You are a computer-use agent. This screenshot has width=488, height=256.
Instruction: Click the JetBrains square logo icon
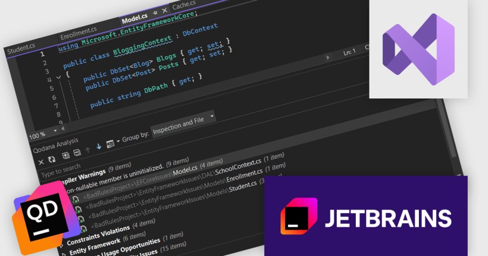click(x=298, y=216)
